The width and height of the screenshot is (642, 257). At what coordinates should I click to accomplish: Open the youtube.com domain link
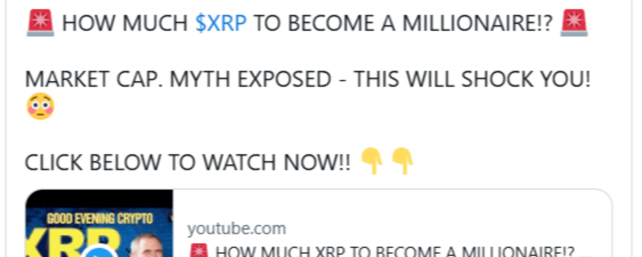tap(237, 229)
